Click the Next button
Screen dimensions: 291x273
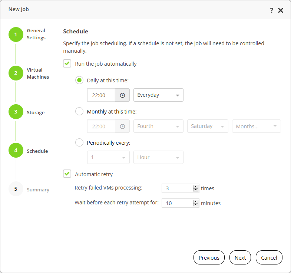(240, 257)
